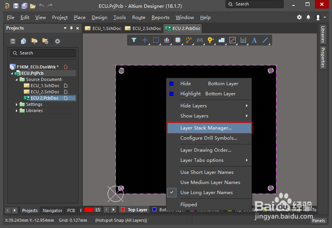Switch to the PCB panel tab
Image resolution: width=332 pixels, height=228 pixels.
coord(71,210)
